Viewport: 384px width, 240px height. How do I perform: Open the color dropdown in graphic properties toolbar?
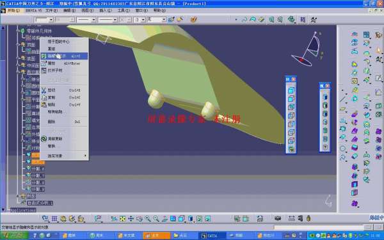coord(44,20)
